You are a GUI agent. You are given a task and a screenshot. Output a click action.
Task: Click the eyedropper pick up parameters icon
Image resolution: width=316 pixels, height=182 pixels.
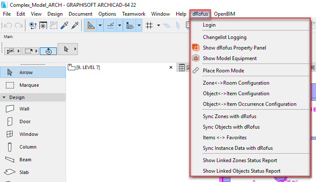click(65, 25)
